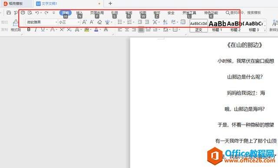278x168 pixels.
Task: Click the Undo arrow icon
Action: tap(37, 13)
